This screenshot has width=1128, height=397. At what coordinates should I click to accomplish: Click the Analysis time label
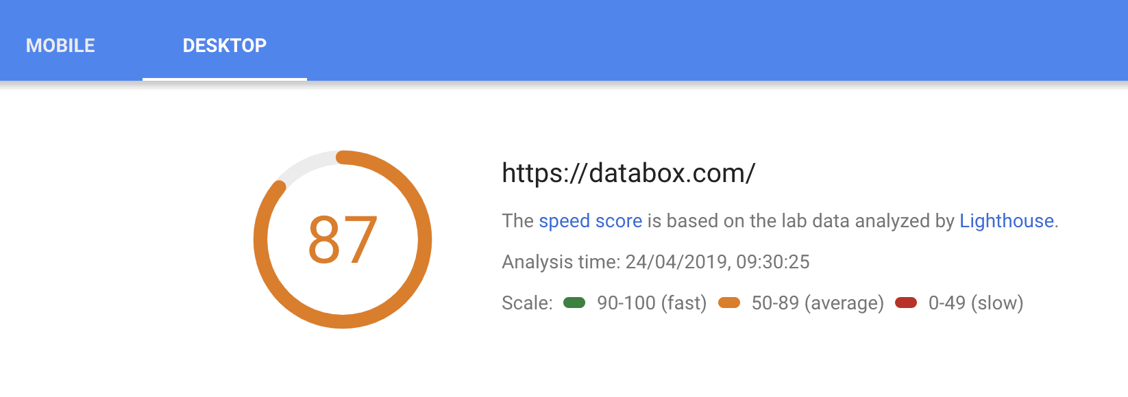(x=561, y=262)
